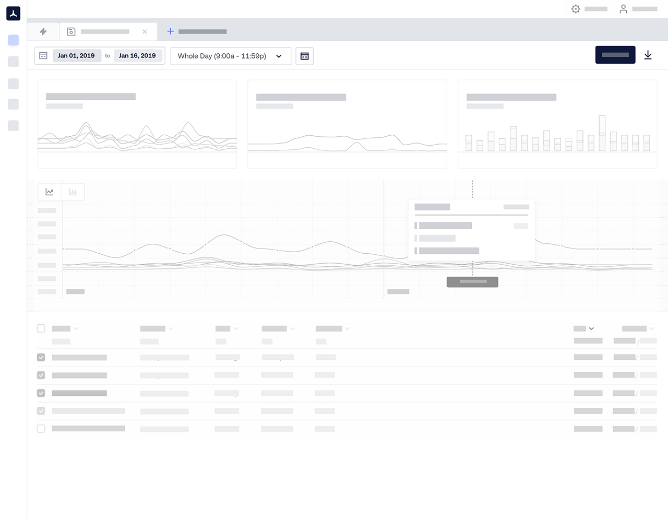This screenshot has height=519, width=668.
Task: Click the app logo in the sidebar
Action: pyautogui.click(x=14, y=14)
